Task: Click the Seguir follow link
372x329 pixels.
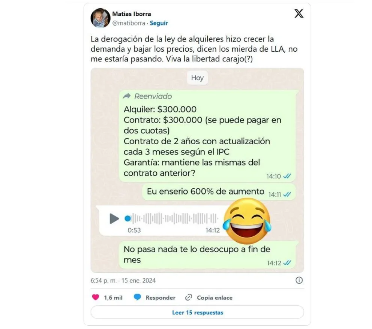Action: pos(159,23)
